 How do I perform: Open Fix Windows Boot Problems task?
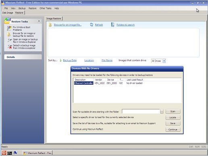tap(21, 29)
